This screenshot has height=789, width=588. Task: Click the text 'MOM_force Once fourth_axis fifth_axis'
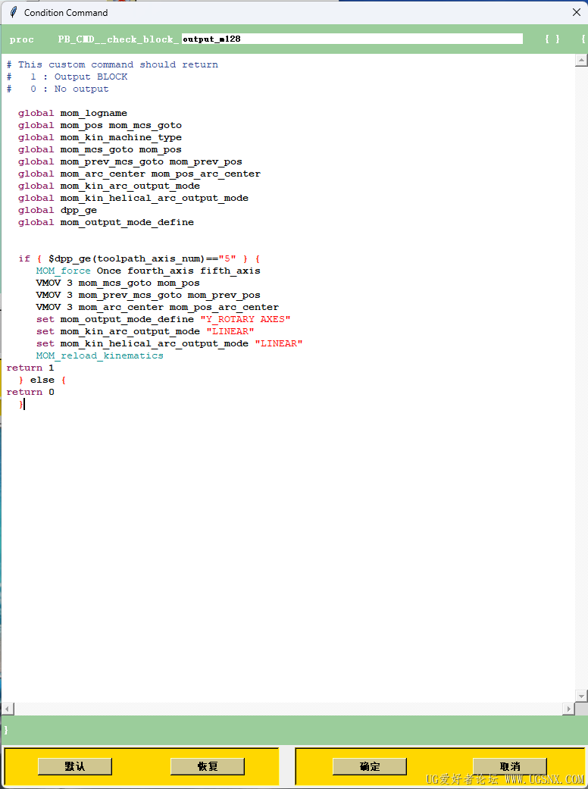pos(148,271)
